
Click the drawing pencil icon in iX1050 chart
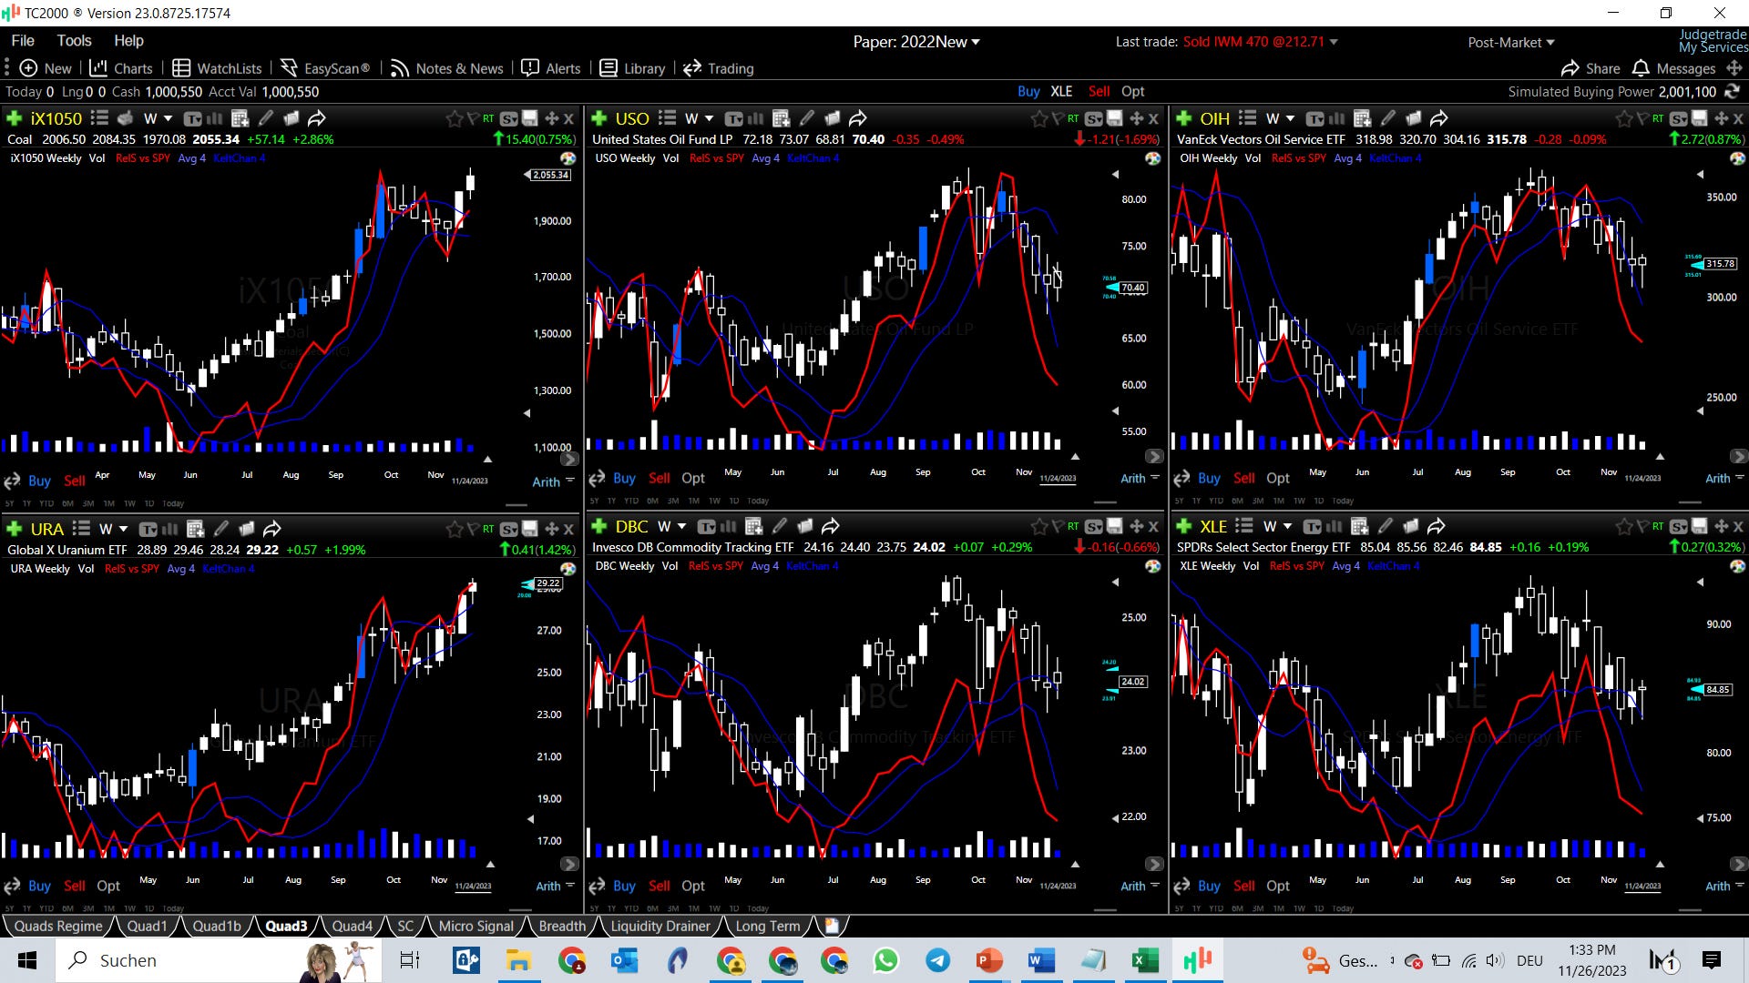[266, 118]
